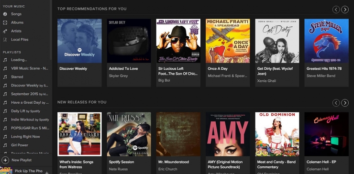Click the plus icon for New Playlist
The image size is (354, 174).
click(x=5, y=160)
